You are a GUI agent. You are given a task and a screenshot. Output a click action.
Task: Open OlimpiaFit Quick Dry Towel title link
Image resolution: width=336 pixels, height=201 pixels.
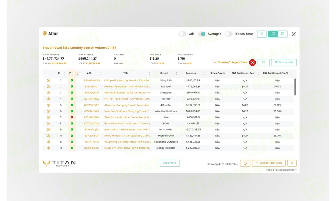pyautogui.click(x=127, y=80)
